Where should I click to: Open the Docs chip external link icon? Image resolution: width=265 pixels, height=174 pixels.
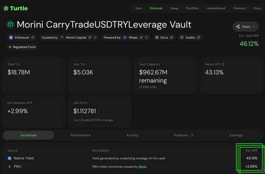click(x=171, y=37)
